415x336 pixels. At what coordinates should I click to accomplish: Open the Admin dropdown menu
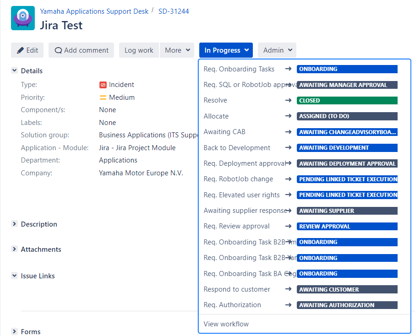(277, 50)
